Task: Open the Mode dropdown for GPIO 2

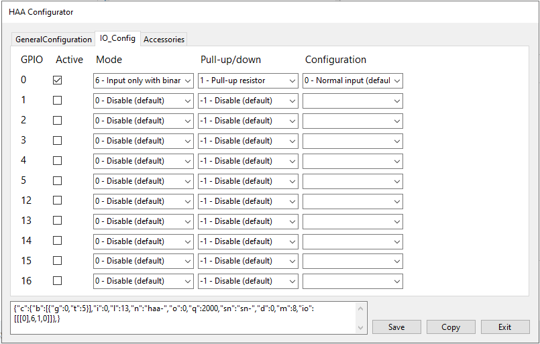Action: pyautogui.click(x=144, y=121)
